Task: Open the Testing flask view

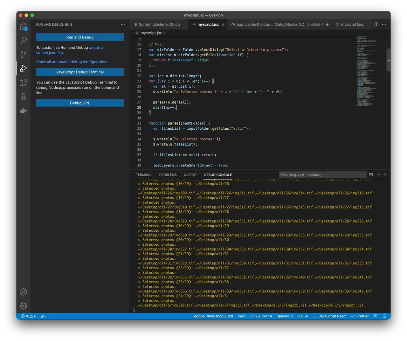Action: tap(23, 96)
